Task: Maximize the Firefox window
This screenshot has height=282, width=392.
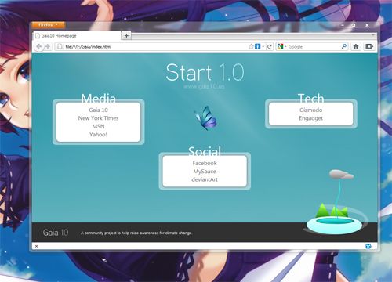Action: click(x=354, y=25)
